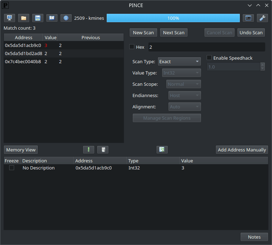
Task: Sort results by Address column header
Action: (x=23, y=37)
